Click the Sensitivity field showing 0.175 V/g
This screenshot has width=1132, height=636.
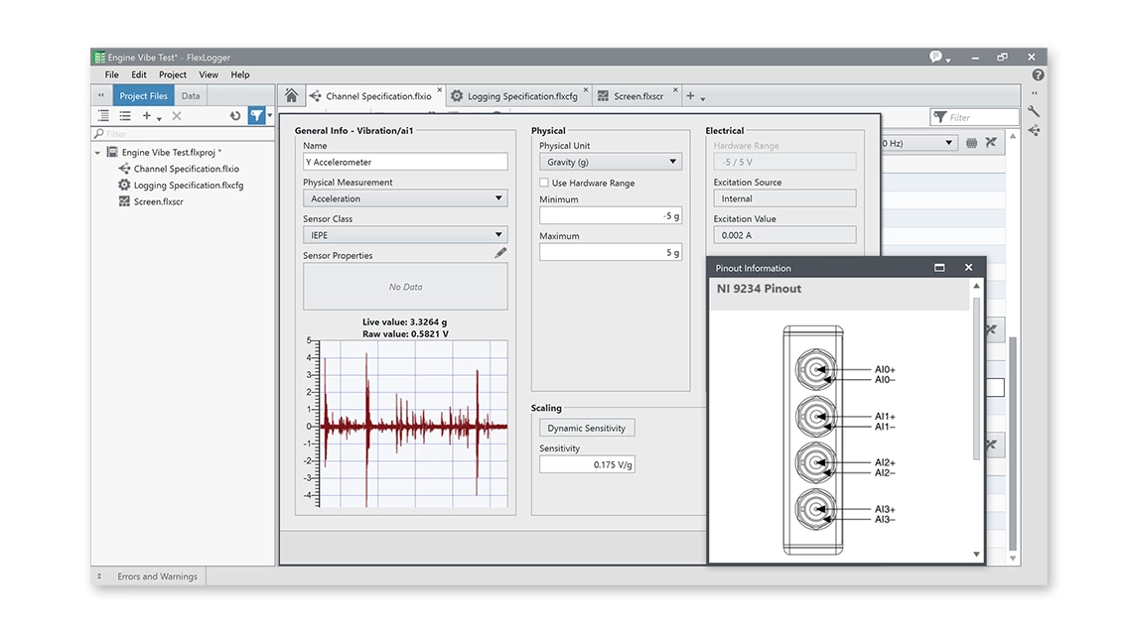tap(587, 464)
